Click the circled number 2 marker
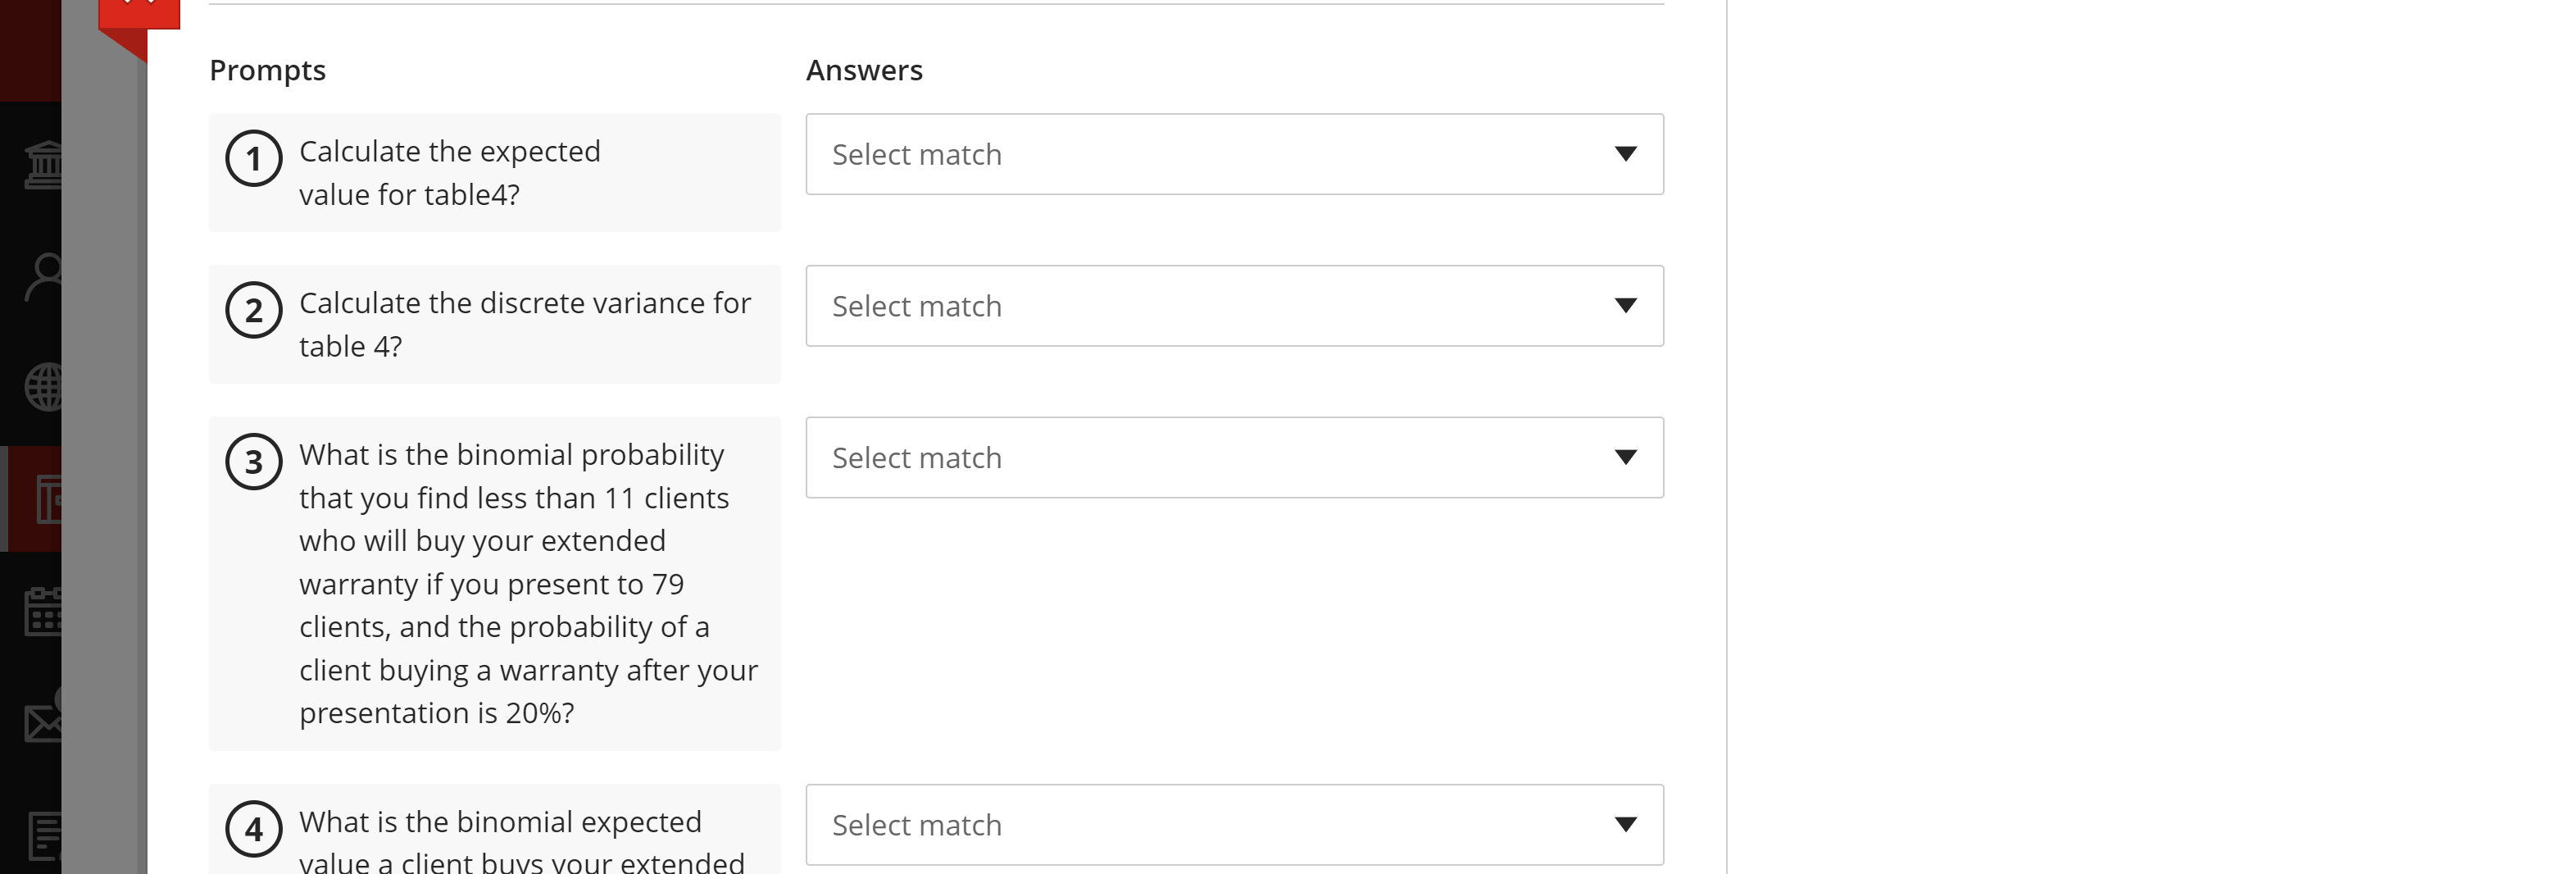Viewport: 2576px width, 874px height. pyautogui.click(x=254, y=310)
